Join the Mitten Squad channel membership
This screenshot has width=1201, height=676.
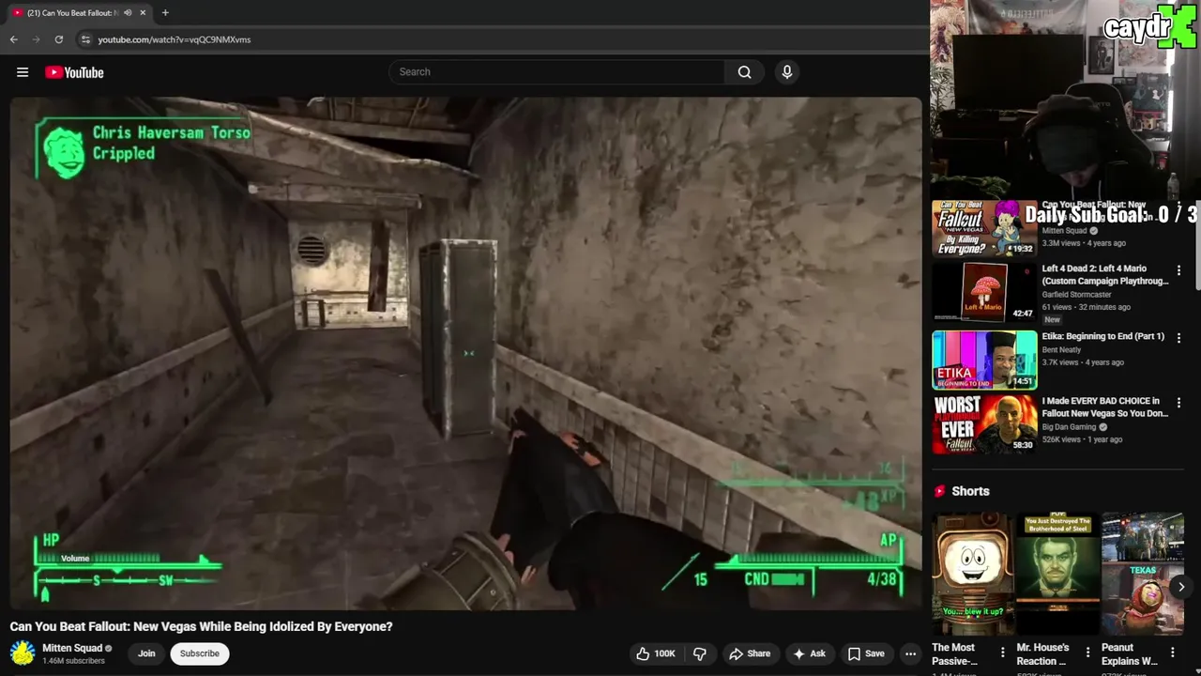[146, 653]
